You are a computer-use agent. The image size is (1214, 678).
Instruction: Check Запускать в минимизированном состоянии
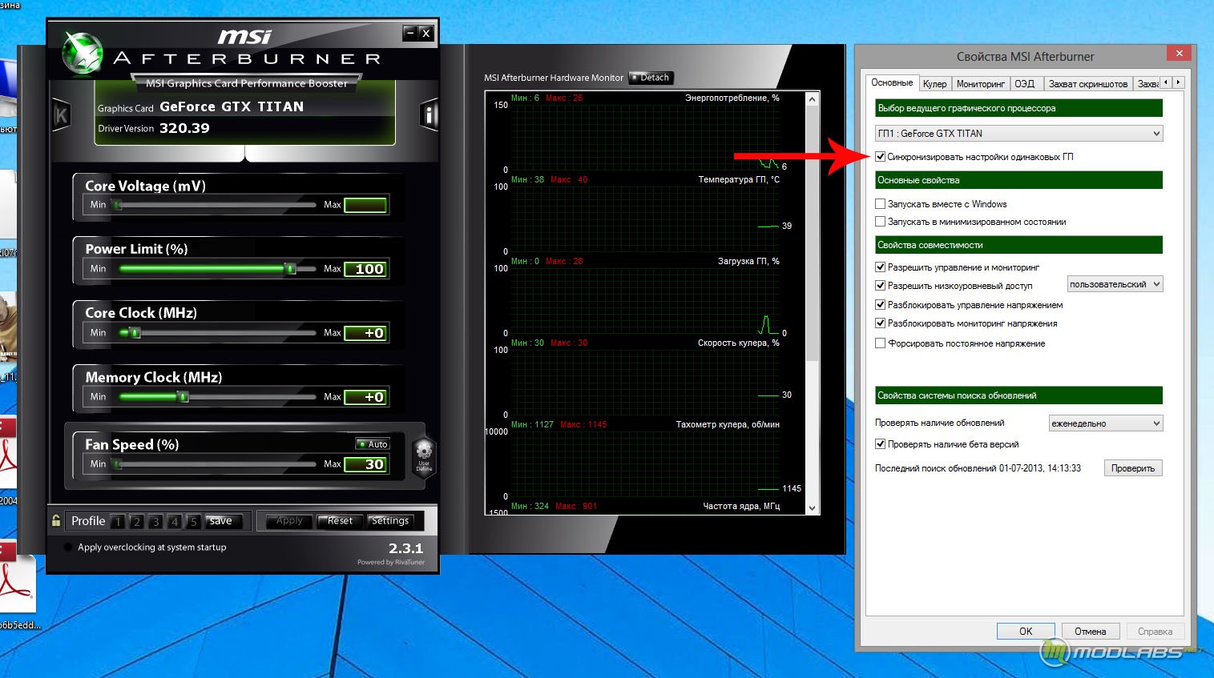click(x=881, y=222)
